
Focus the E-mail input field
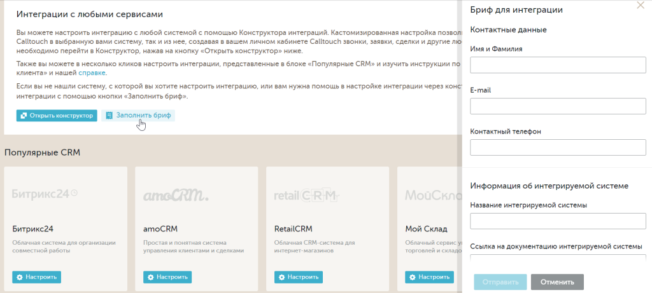coord(558,106)
